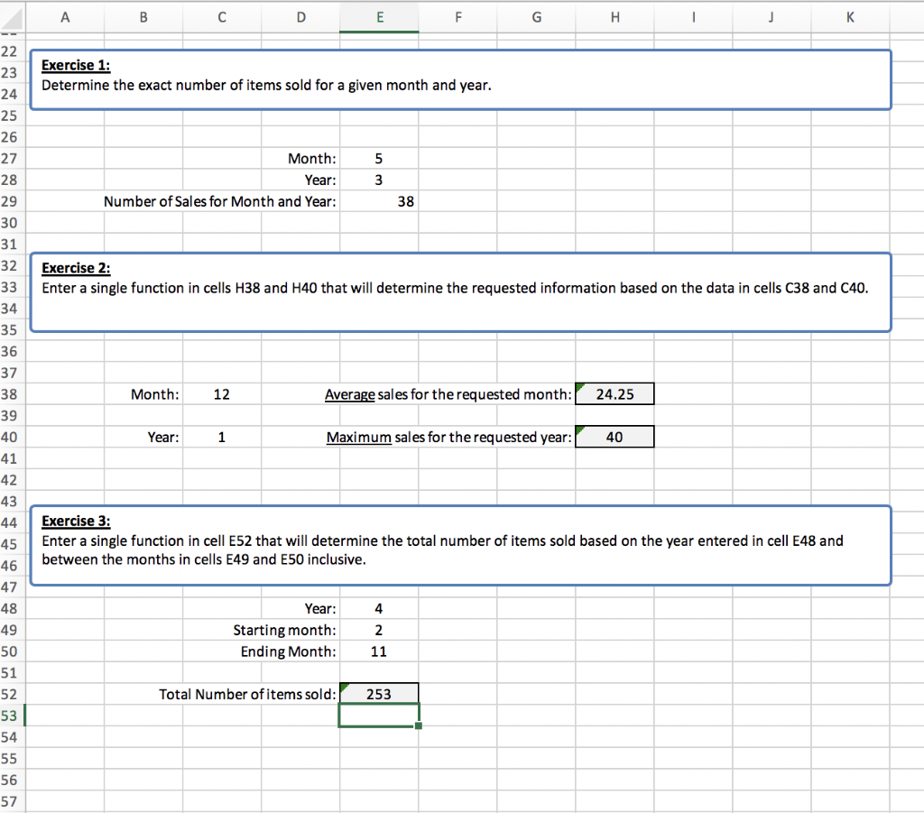This screenshot has width=924, height=813.
Task: Select column I header
Action: pyautogui.click(x=693, y=17)
